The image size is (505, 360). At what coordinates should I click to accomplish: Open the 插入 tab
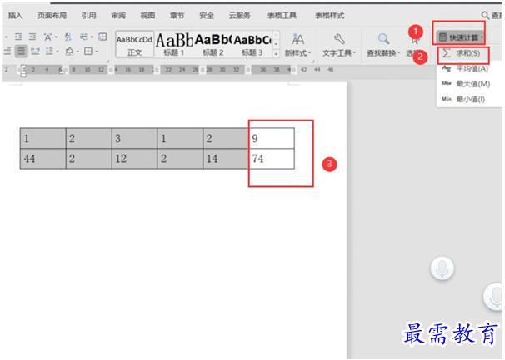[x=16, y=16]
